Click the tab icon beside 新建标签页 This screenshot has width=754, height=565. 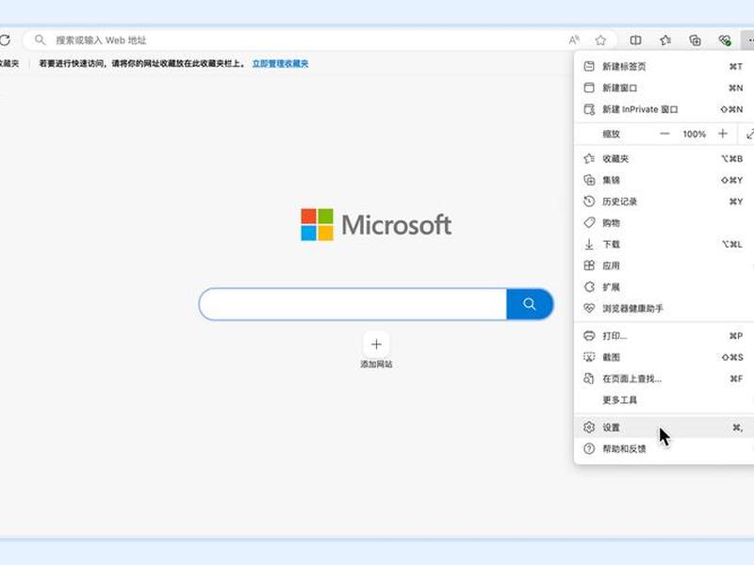(589, 66)
